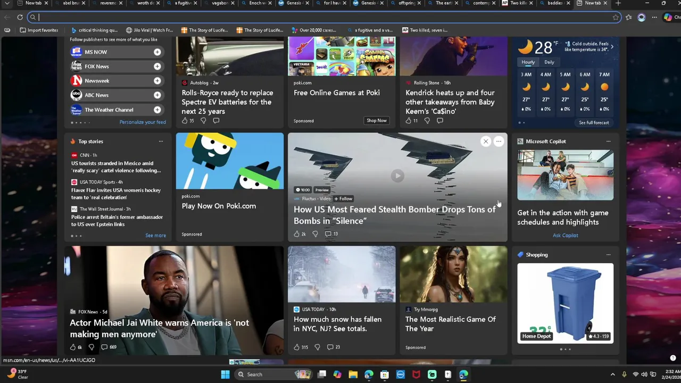The image size is (681, 383).
Task: Refresh the browser page
Action: 20,17
